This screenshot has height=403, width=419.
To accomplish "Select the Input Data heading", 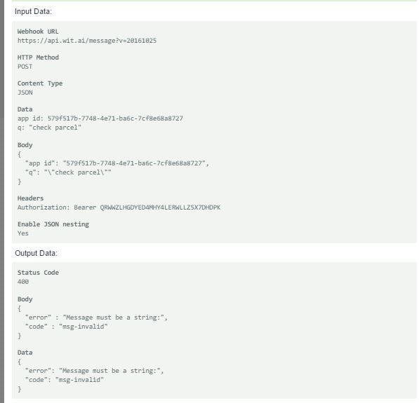I will coord(33,11).
